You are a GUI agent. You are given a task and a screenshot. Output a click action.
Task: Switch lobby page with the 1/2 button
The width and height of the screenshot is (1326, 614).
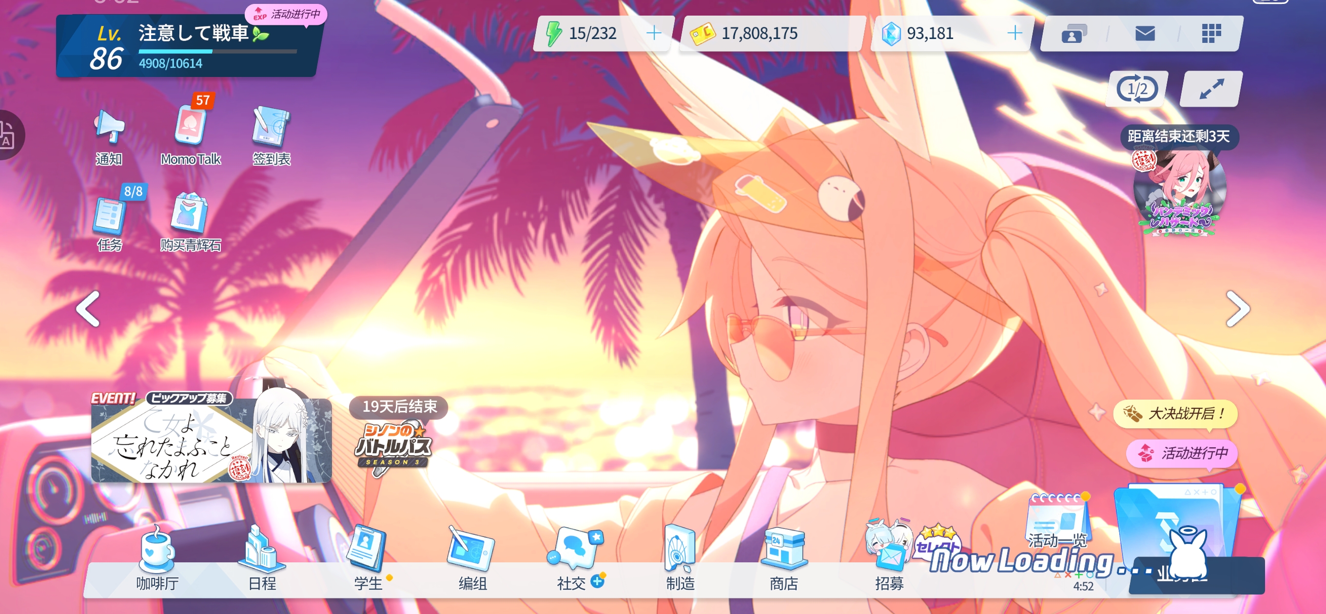[1137, 89]
